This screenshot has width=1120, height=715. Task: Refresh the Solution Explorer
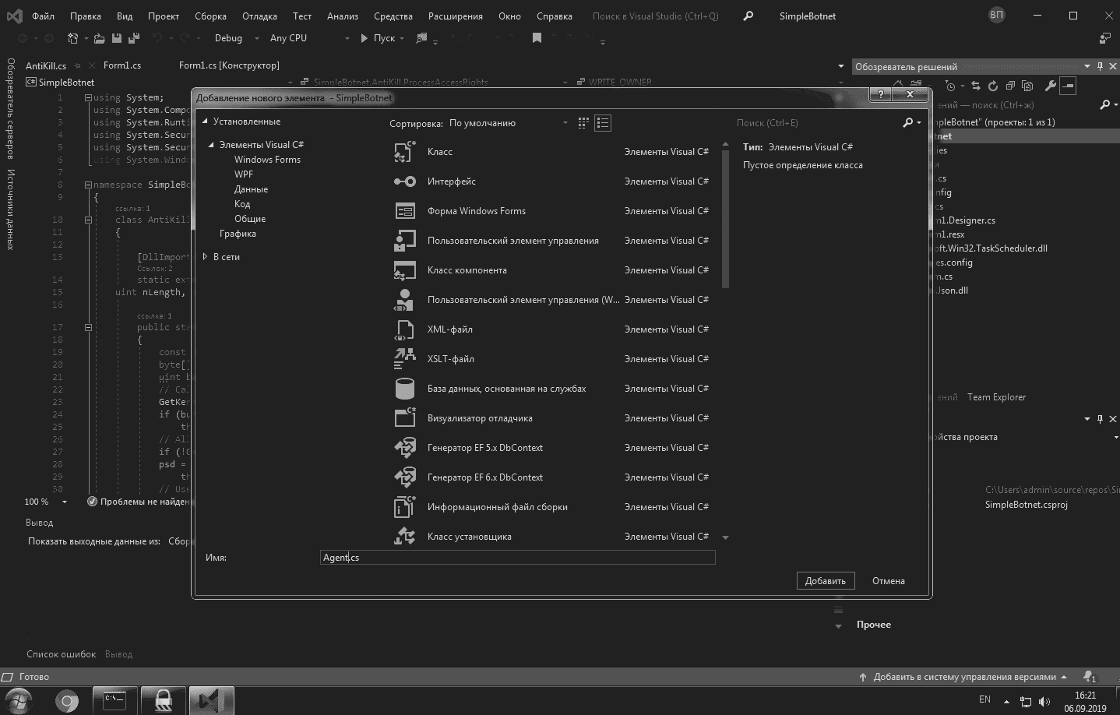coord(992,86)
